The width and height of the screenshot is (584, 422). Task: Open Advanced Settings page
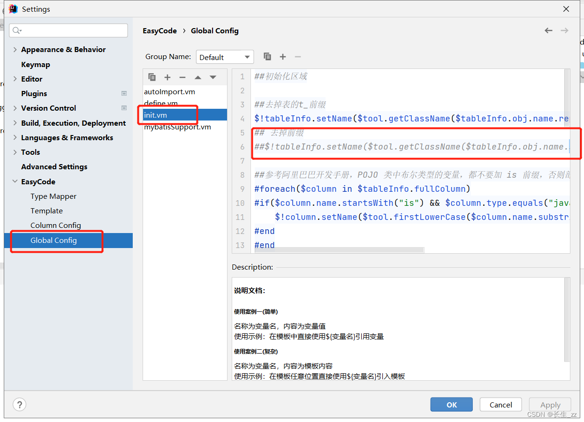54,166
